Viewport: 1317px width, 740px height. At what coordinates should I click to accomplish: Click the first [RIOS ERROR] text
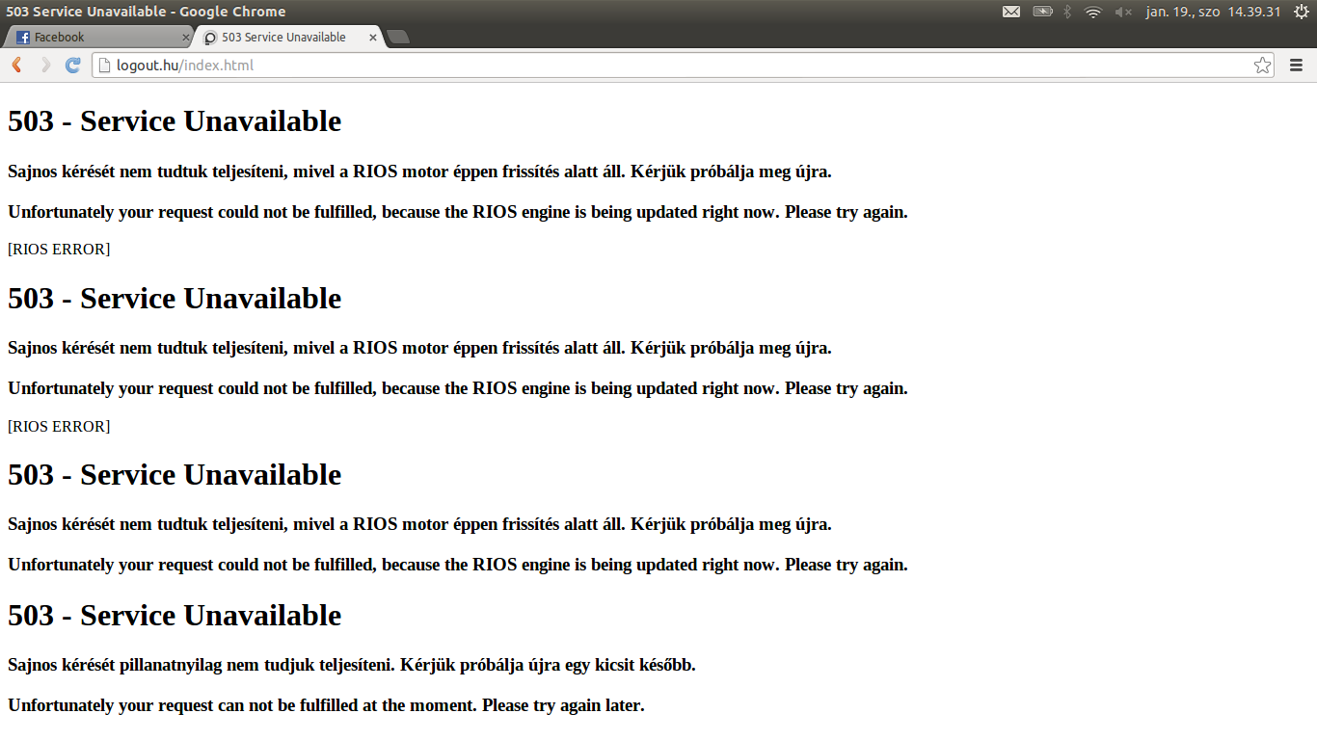(59, 250)
